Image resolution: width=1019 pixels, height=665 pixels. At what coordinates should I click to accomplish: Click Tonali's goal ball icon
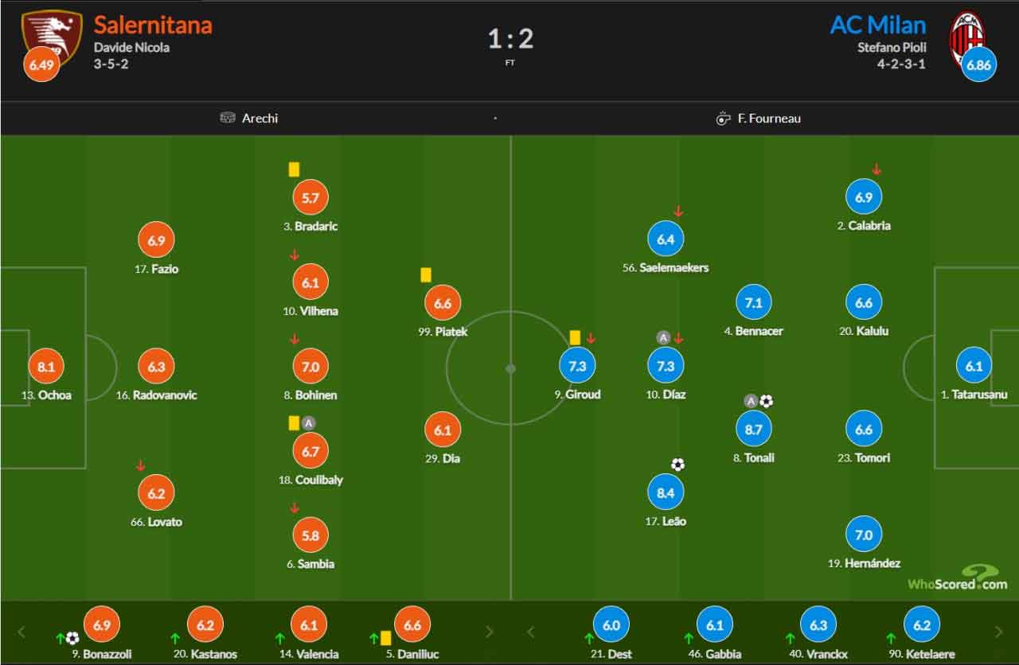tap(766, 401)
